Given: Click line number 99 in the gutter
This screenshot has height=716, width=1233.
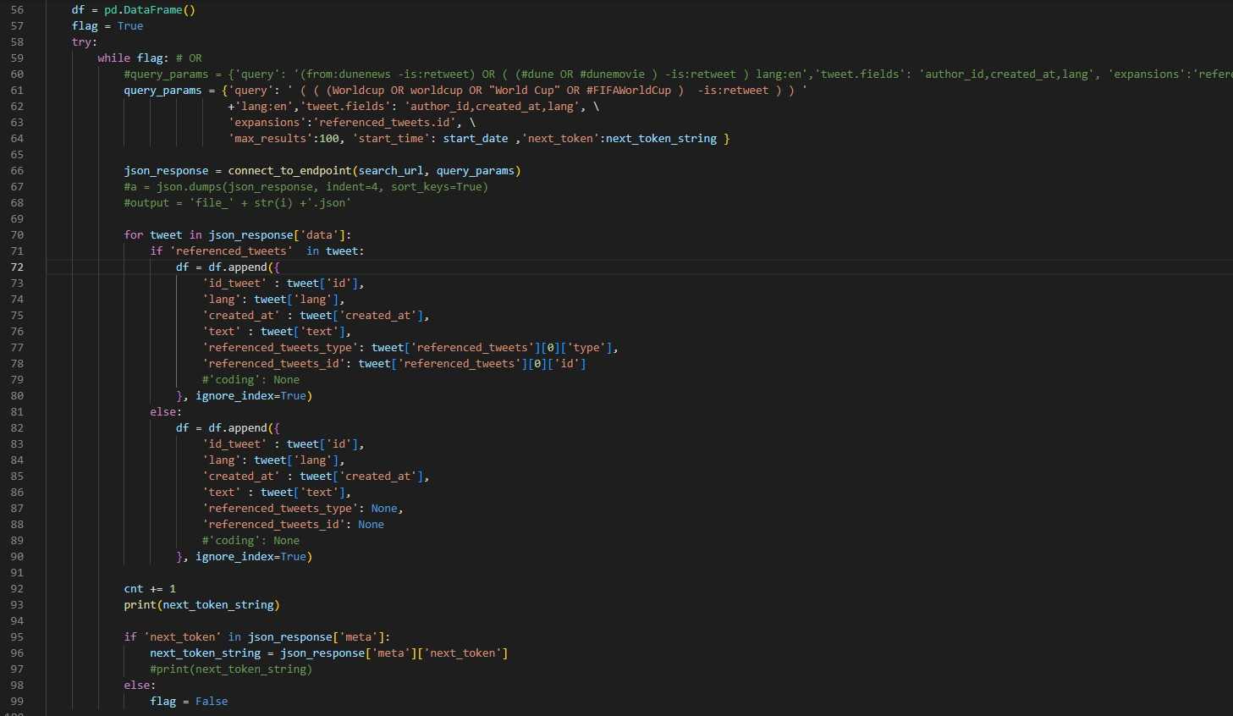Looking at the screenshot, I should (17, 702).
